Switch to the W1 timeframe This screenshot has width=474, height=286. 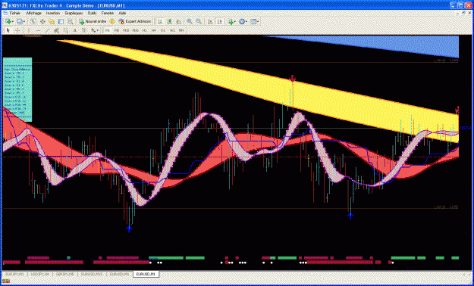(172, 30)
